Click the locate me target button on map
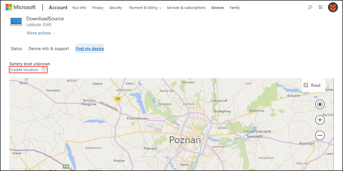The image size is (343, 171). (320, 104)
